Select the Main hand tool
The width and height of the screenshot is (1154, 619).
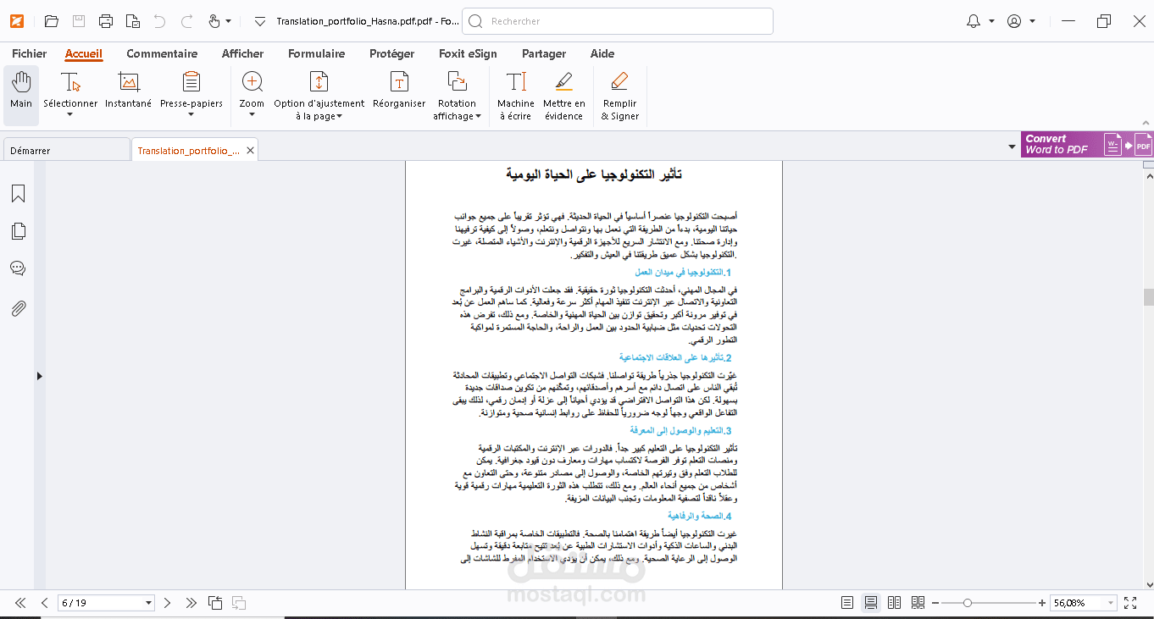tap(21, 95)
